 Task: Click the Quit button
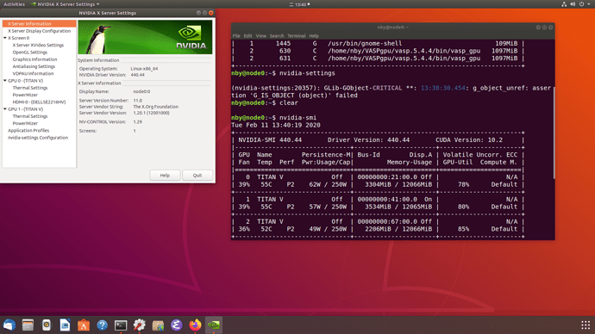click(197, 176)
